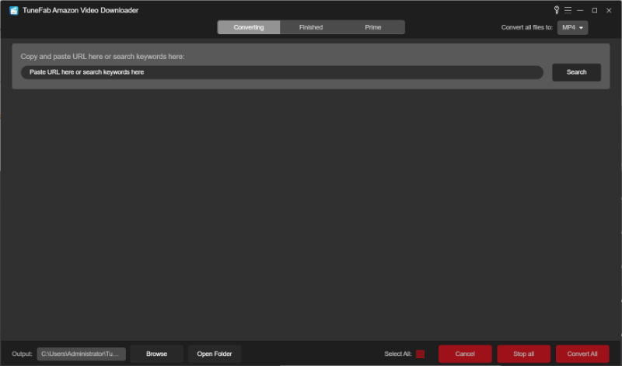Click the Convert All button
This screenshot has height=366, width=622.
582,354
